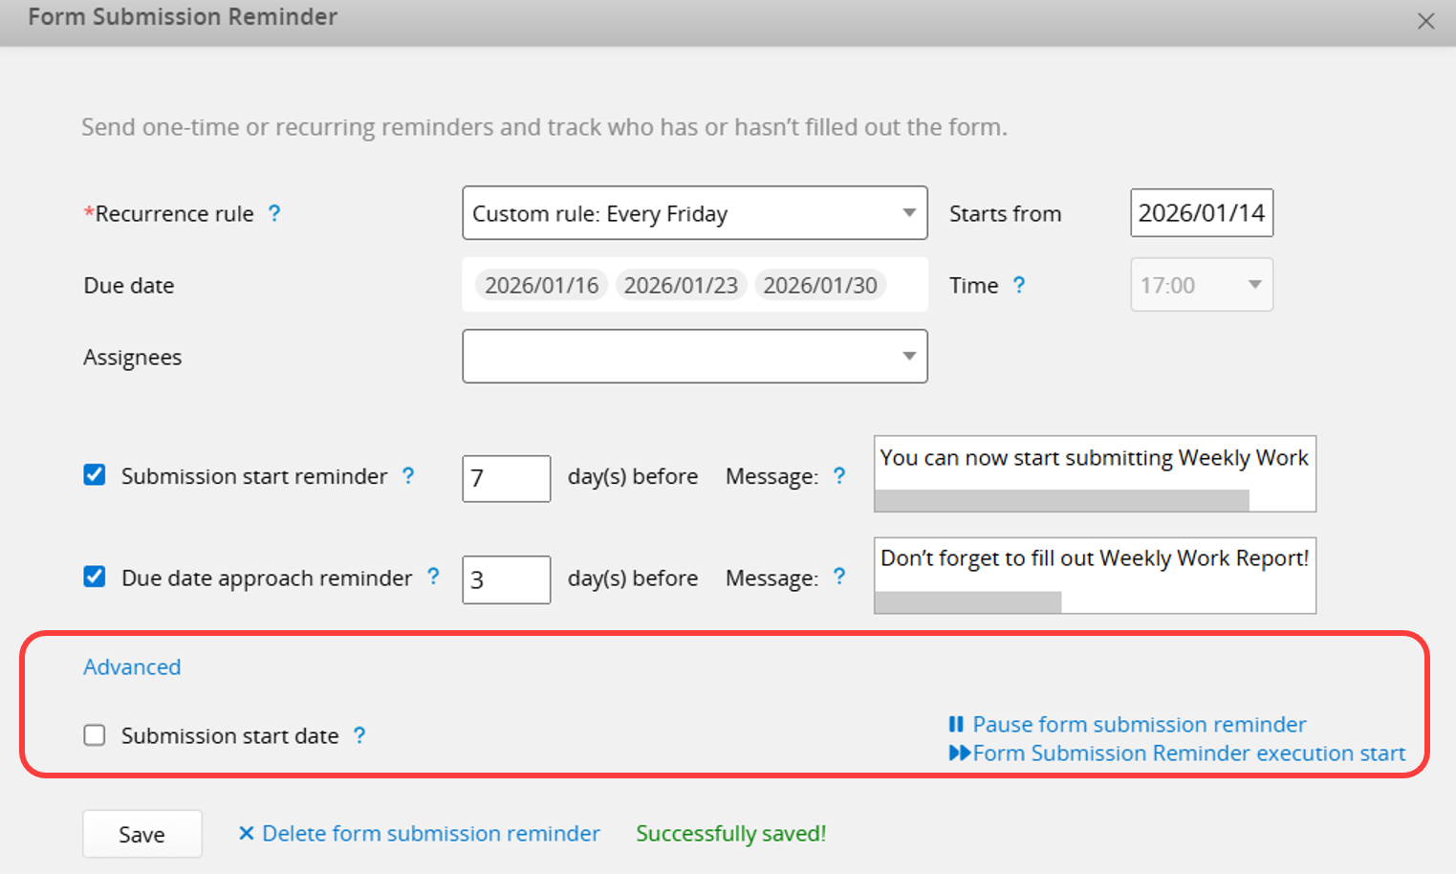Uncheck Due date approach reminder checkbox
The width and height of the screenshot is (1456, 874).
[95, 577]
